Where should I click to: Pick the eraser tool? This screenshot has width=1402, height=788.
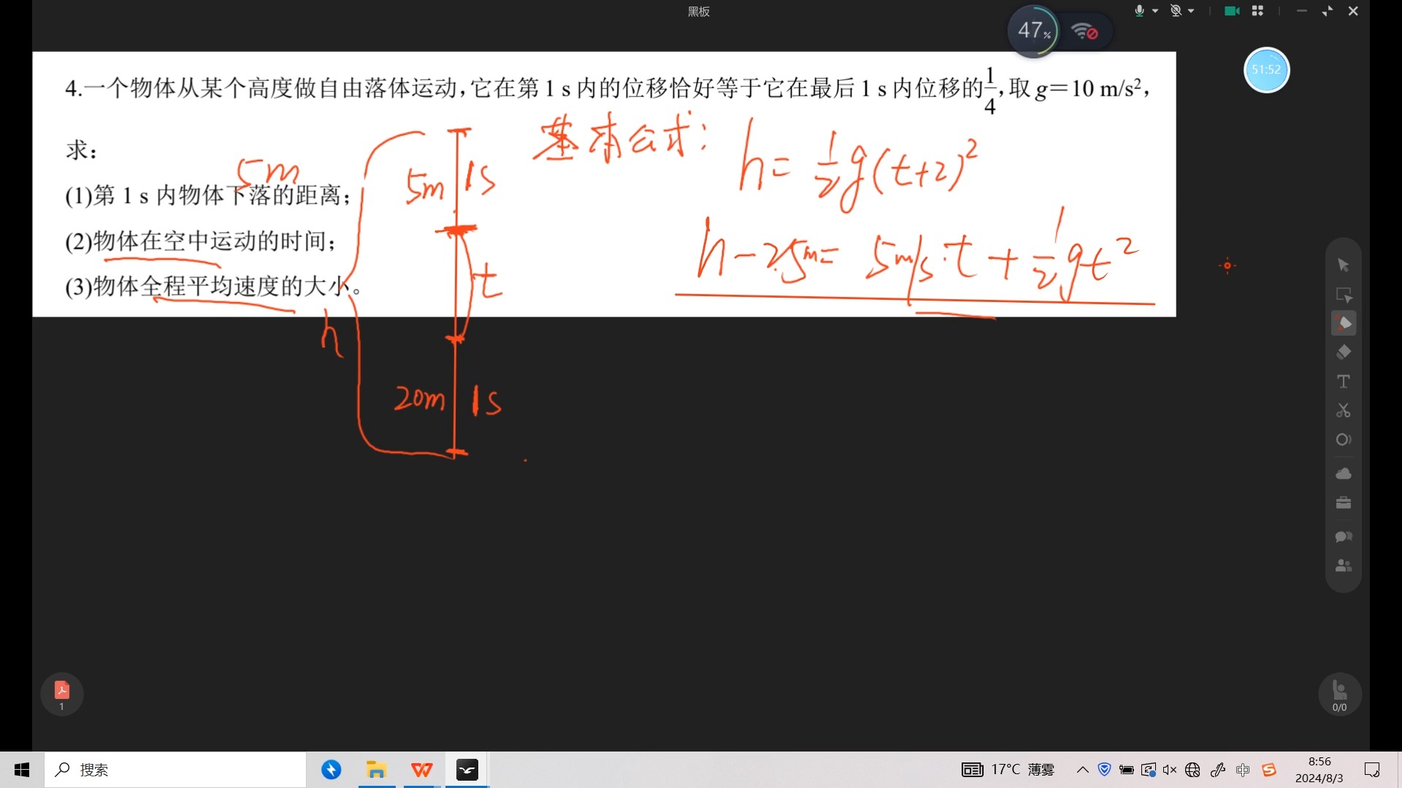[1343, 352]
